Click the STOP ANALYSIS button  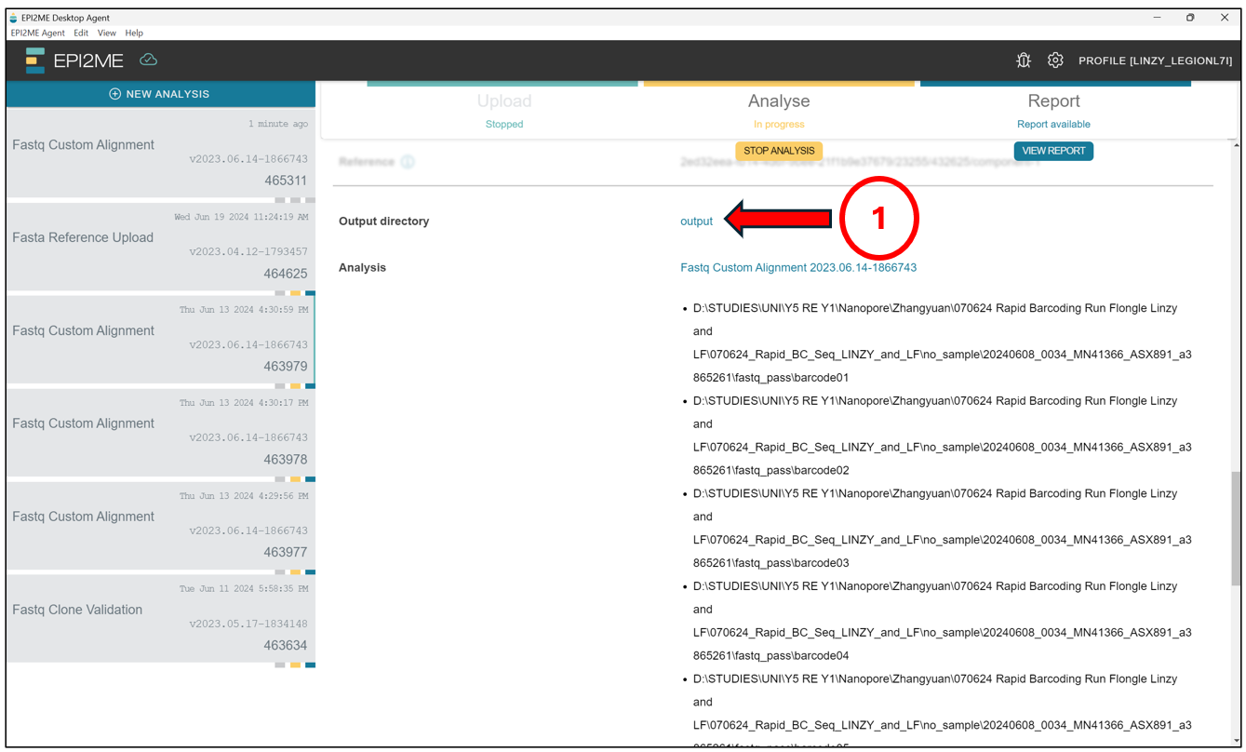(779, 151)
